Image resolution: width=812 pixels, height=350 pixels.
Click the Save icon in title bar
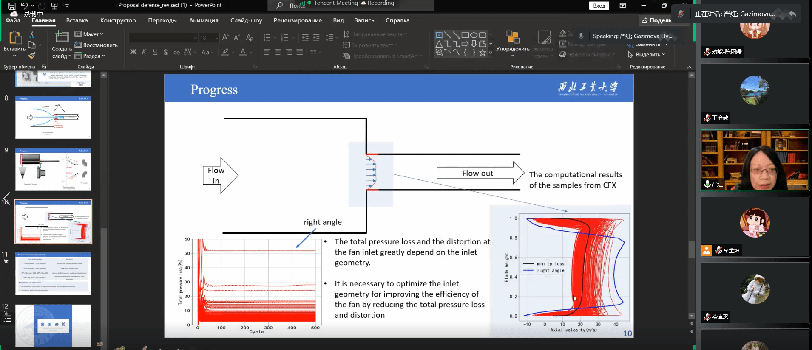pos(11,6)
